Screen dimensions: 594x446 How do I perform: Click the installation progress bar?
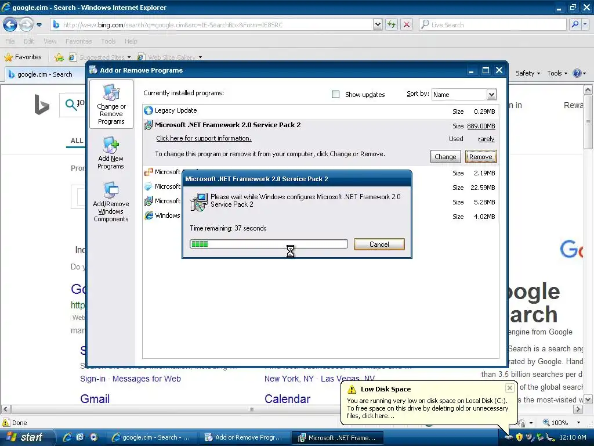269,244
